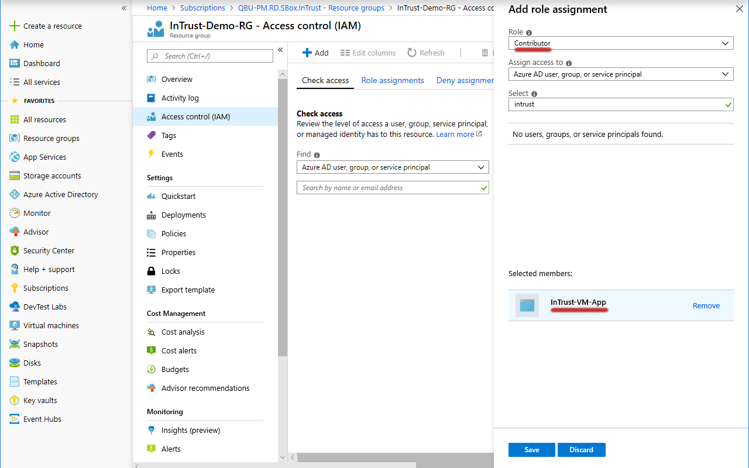The height and width of the screenshot is (468, 749).
Task: Expand the Role dropdown showing Contributor
Action: coord(620,43)
